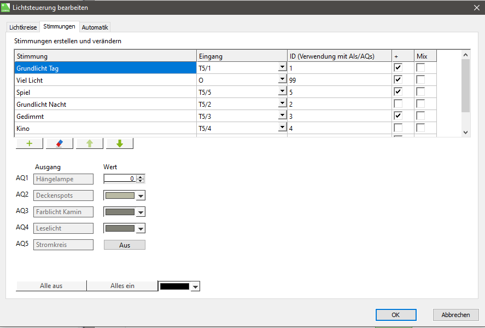
Task: Open Eingang dropdown for Spiel row
Action: coord(282,92)
